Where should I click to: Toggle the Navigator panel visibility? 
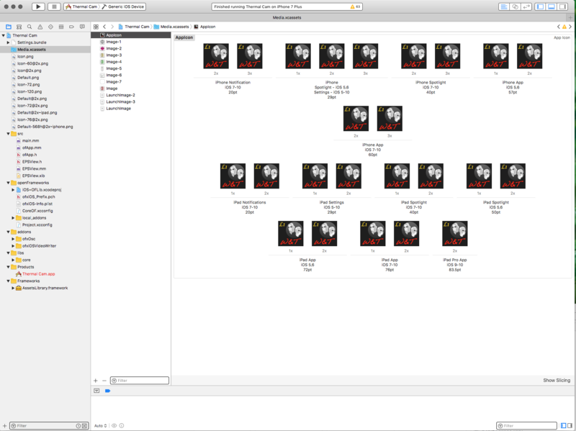click(x=540, y=6)
